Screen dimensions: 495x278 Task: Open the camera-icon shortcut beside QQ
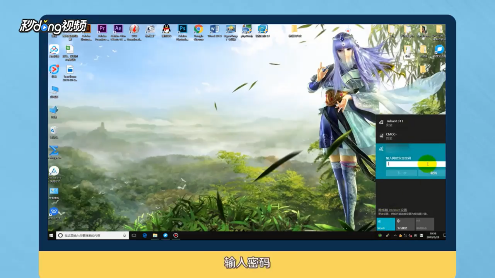[150, 31]
